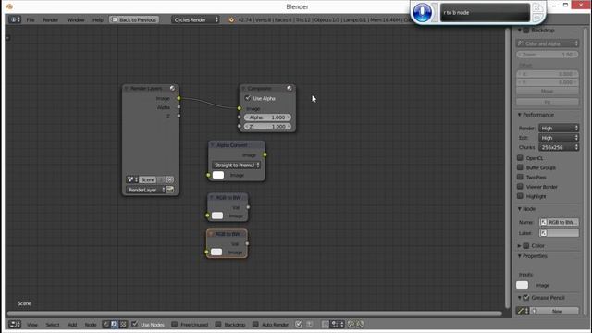Toggle Backdrop checkbox in bottom header
Screen dimensions: 592x333
pos(218,324)
